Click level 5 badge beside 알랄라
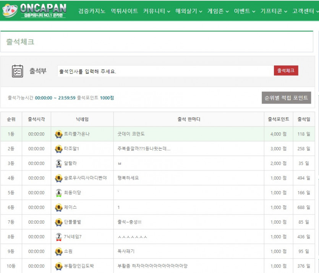 [x=58, y=164]
